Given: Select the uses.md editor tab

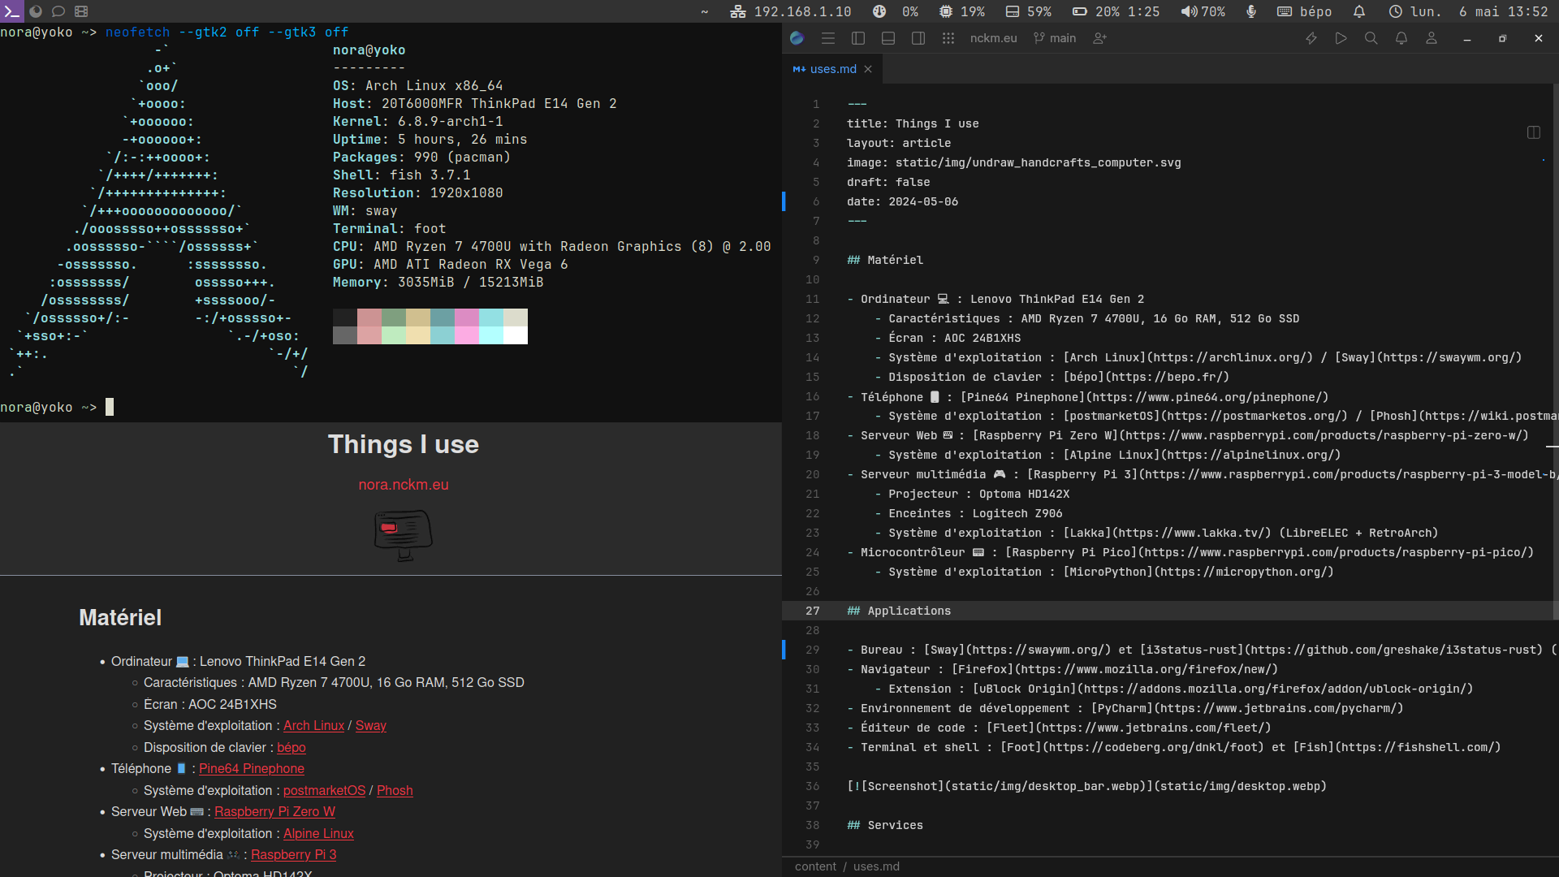Looking at the screenshot, I should (x=832, y=69).
